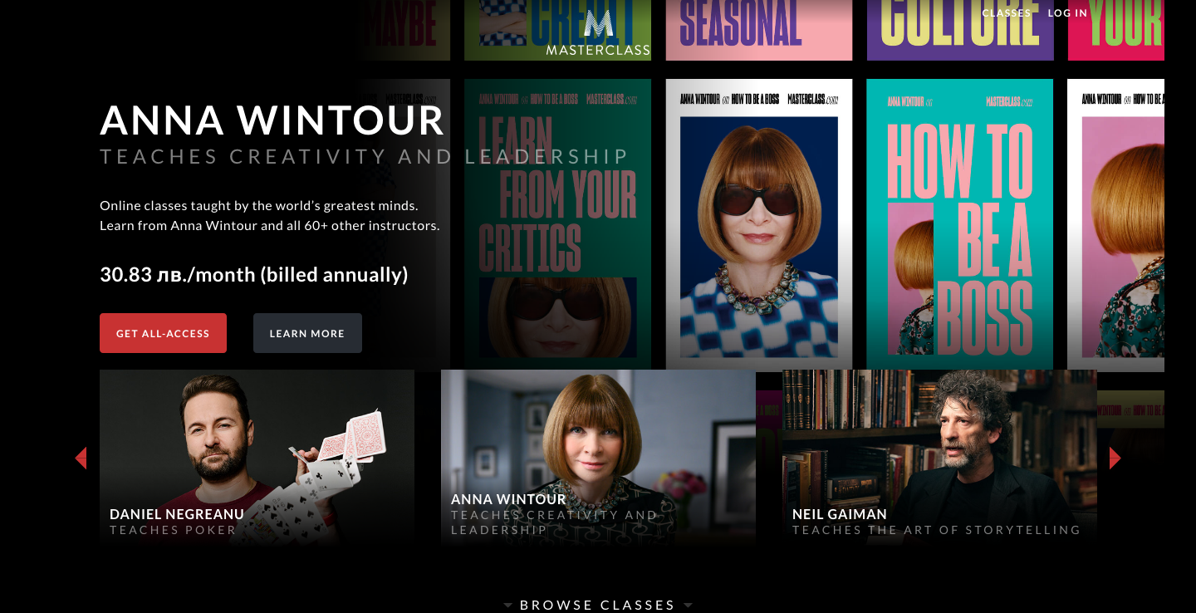Select the Anna Wintour sunglasses portrait poster
The height and width of the screenshot is (613, 1196).
(759, 225)
